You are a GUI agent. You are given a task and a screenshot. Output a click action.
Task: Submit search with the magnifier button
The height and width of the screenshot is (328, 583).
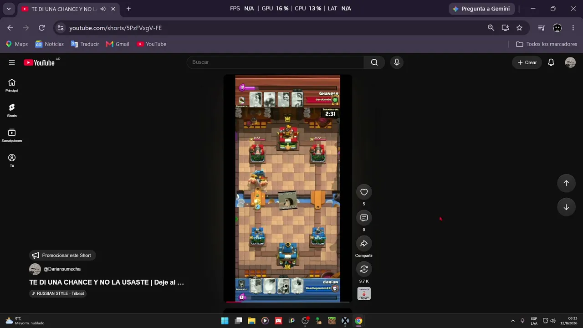[x=374, y=62]
